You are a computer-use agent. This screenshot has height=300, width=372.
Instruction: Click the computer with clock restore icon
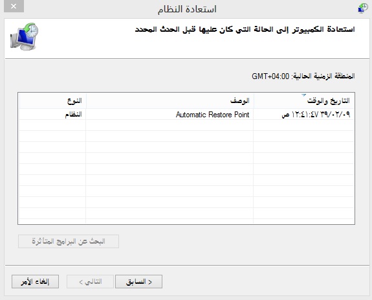click(24, 36)
